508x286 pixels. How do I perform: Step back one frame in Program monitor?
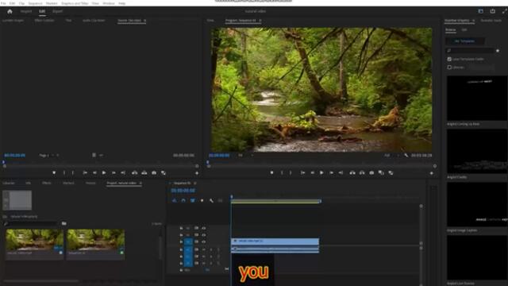312,173
